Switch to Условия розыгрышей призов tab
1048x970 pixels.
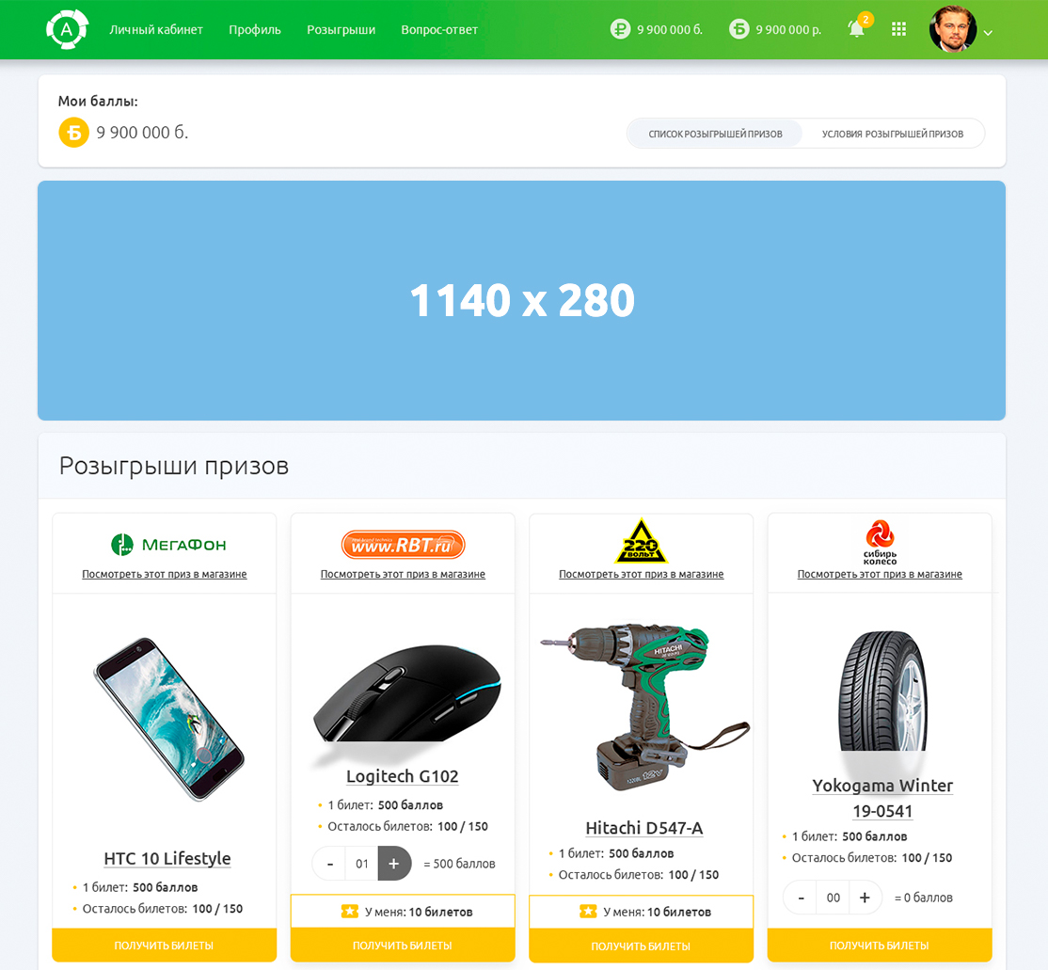[892, 134]
